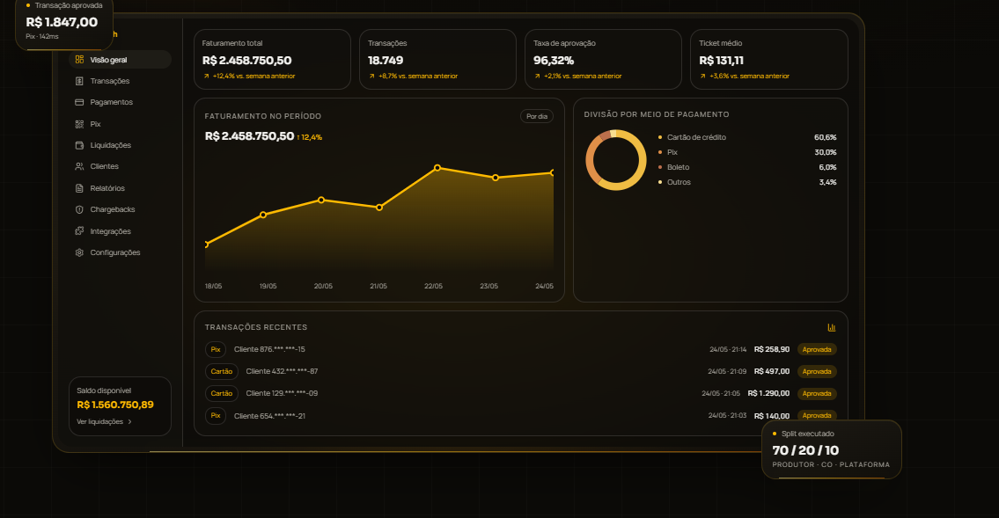Click the Configurações gear icon
This screenshot has height=518, width=999.
click(x=79, y=252)
